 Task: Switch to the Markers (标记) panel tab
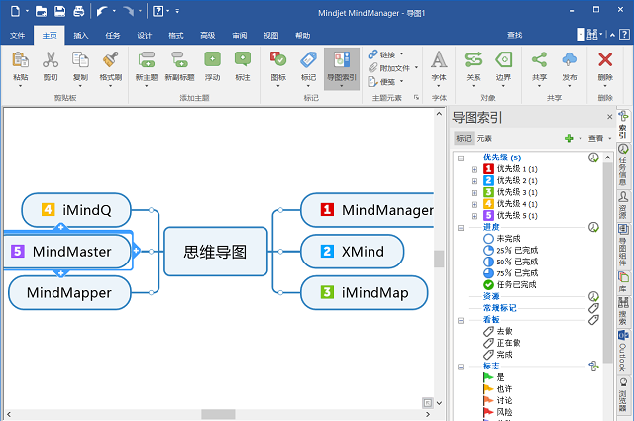[464, 139]
